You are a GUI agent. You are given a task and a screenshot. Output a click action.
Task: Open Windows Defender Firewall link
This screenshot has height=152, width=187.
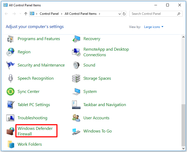(x=35, y=131)
